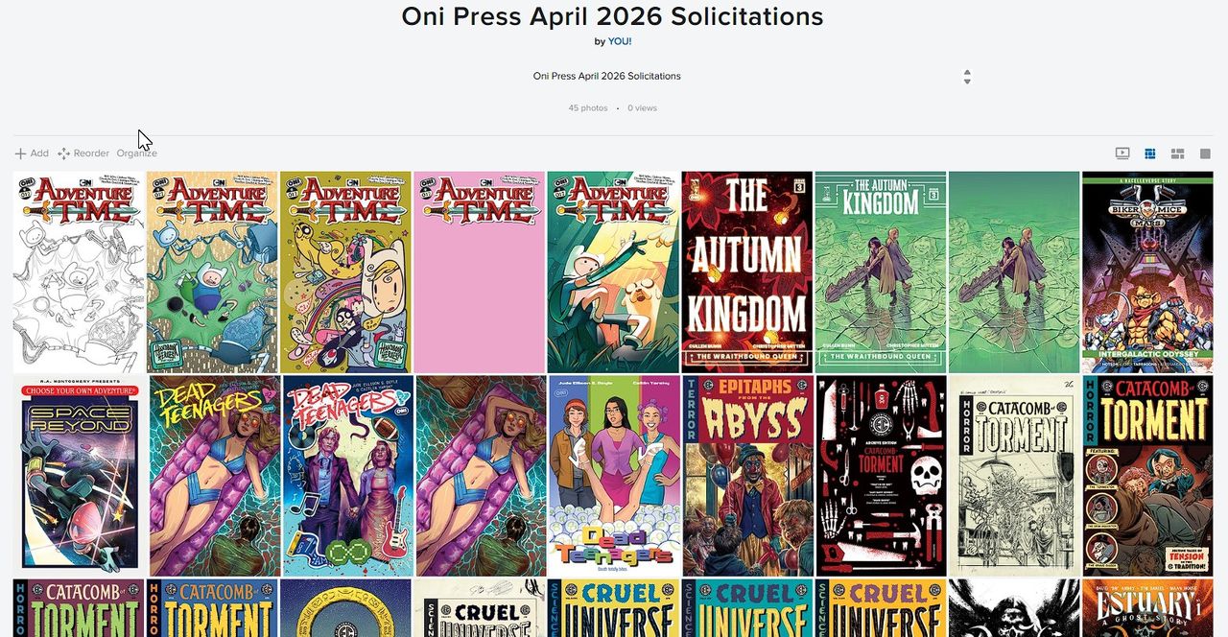
Task: Open the red Autumn Kingdom cover
Action: 747,272
